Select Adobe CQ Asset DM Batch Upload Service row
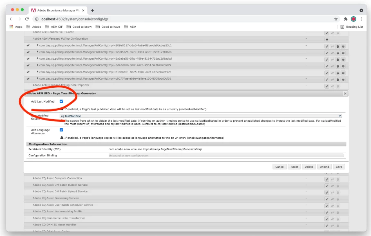371x236 pixels. coord(186,191)
